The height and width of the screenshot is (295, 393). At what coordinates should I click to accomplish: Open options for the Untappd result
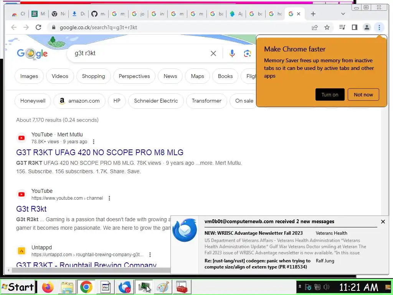pos(150,255)
